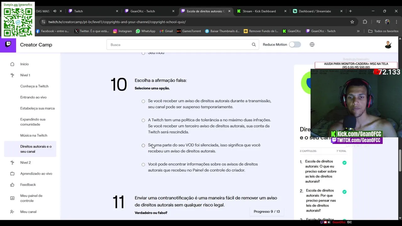Click the Aprendizado ao vivo TV icon
402x226 pixels.
pyautogui.click(x=12, y=174)
